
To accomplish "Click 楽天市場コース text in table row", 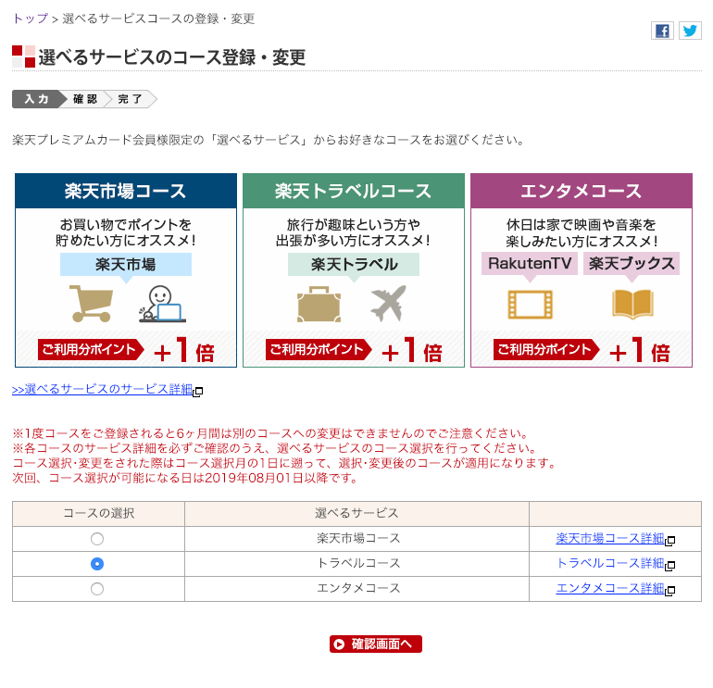I will [x=358, y=538].
